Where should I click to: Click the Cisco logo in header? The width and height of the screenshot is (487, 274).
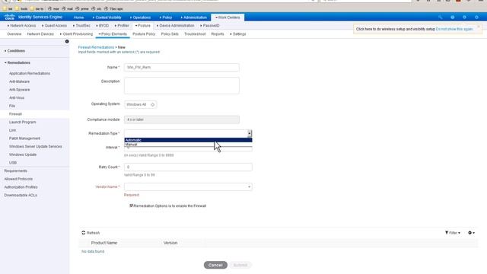coord(10,17)
